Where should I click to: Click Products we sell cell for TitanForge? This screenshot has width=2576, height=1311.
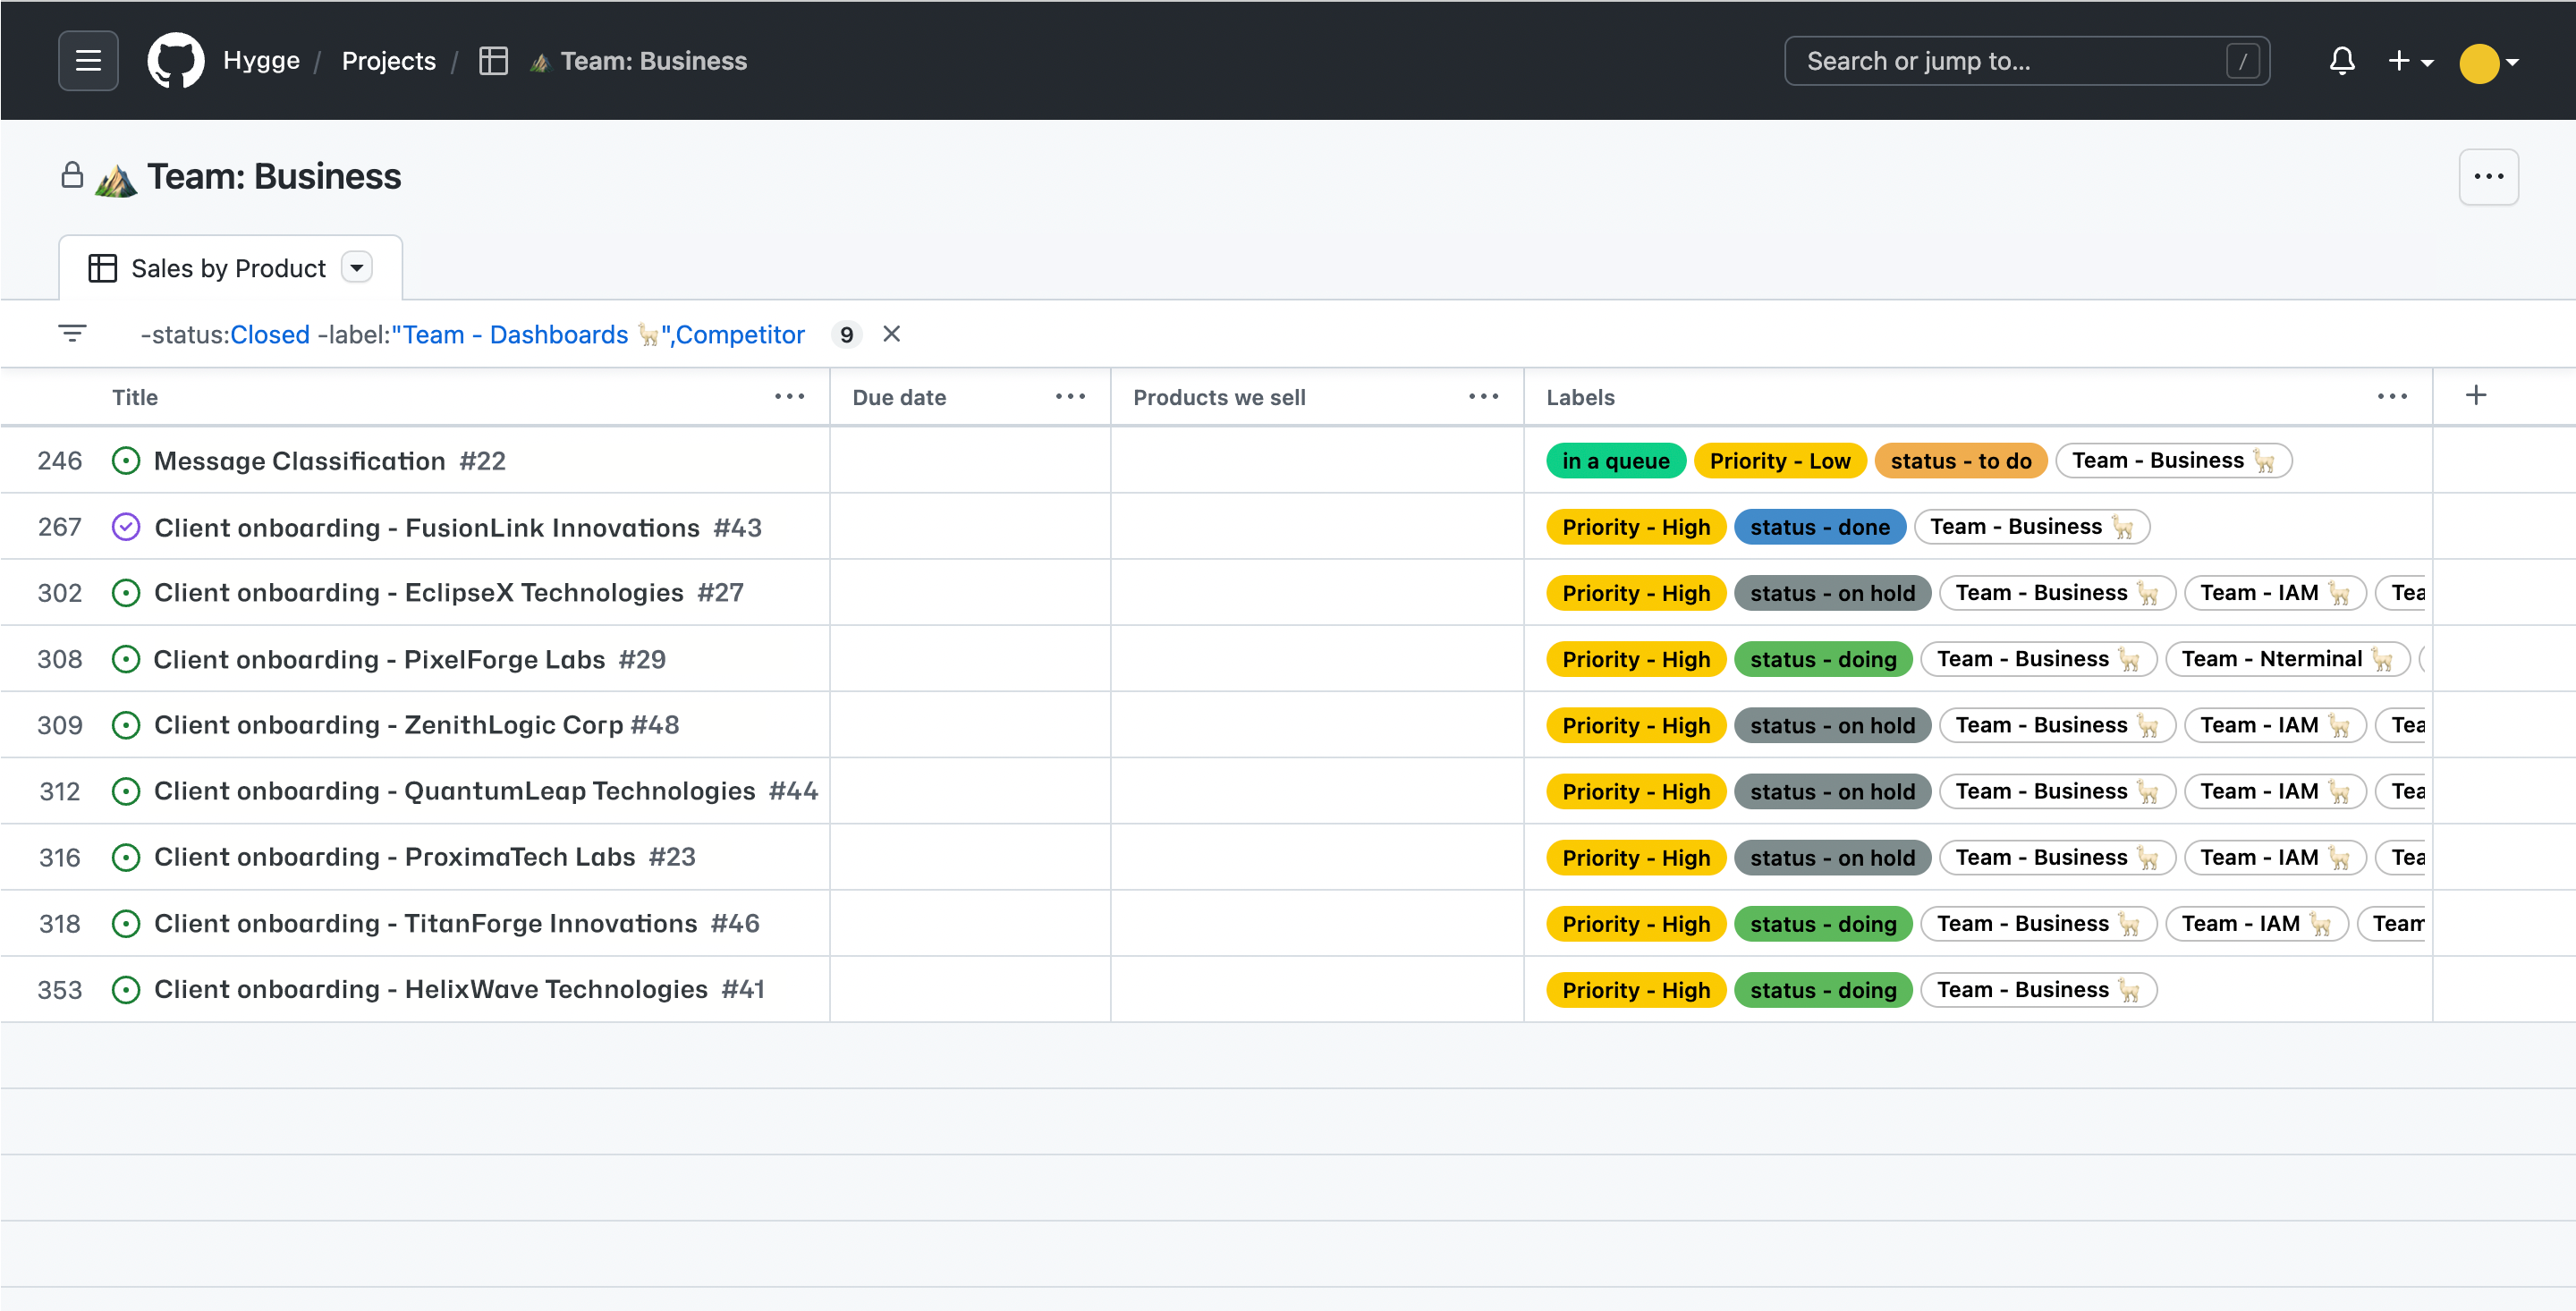coord(1317,923)
